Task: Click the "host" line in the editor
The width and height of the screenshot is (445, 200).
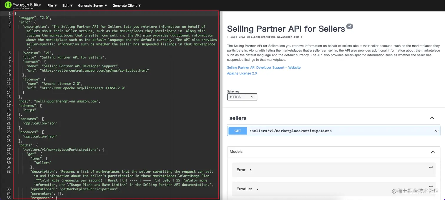Action: (x=59, y=102)
